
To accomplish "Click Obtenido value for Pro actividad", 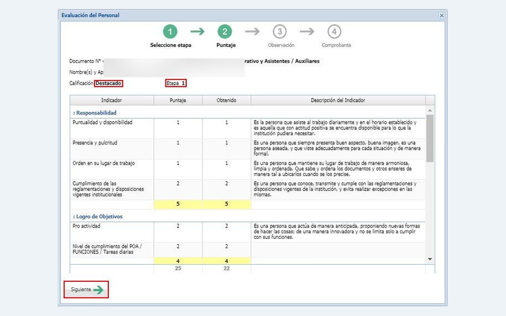I will point(227,226).
